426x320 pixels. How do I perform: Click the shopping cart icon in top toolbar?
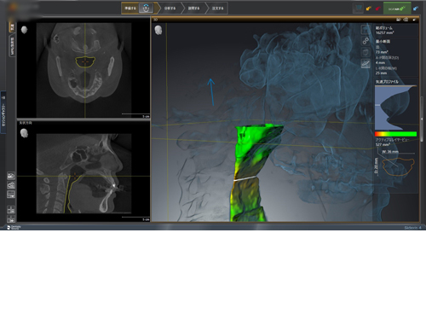point(358,9)
